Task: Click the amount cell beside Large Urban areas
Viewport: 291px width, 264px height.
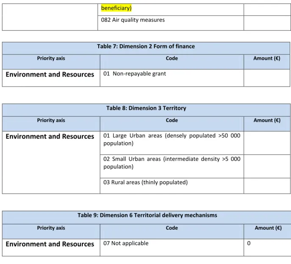Action: pyautogui.click(x=267, y=143)
